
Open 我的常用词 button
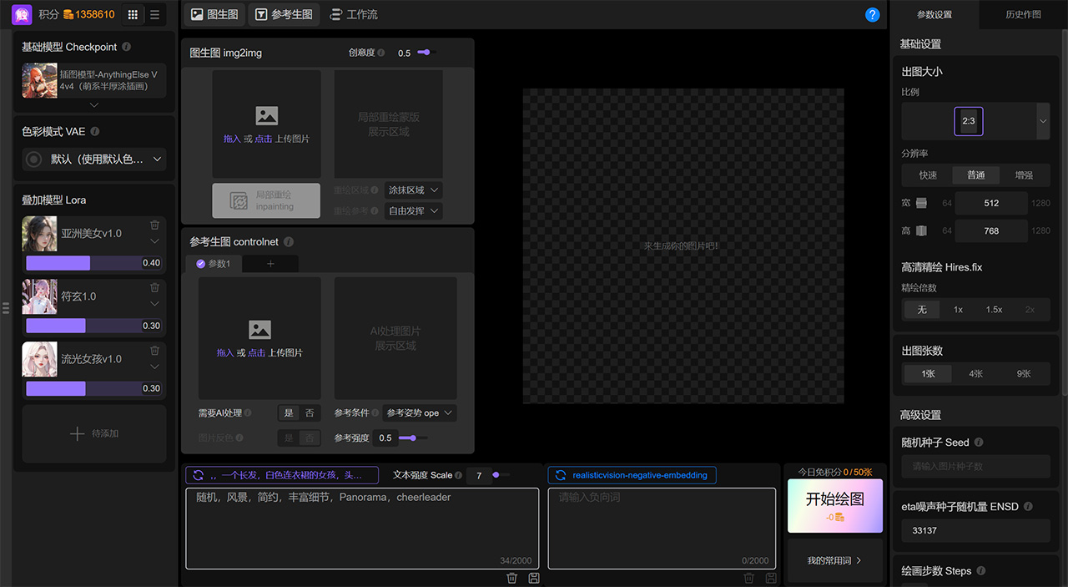[834, 560]
